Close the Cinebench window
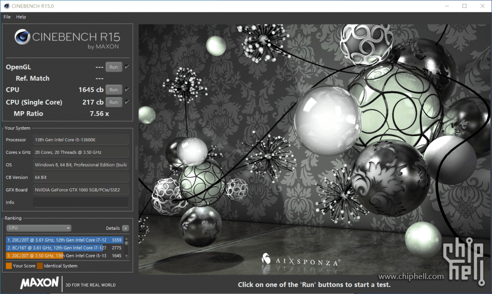This screenshot has width=492, height=294. tap(482, 6)
